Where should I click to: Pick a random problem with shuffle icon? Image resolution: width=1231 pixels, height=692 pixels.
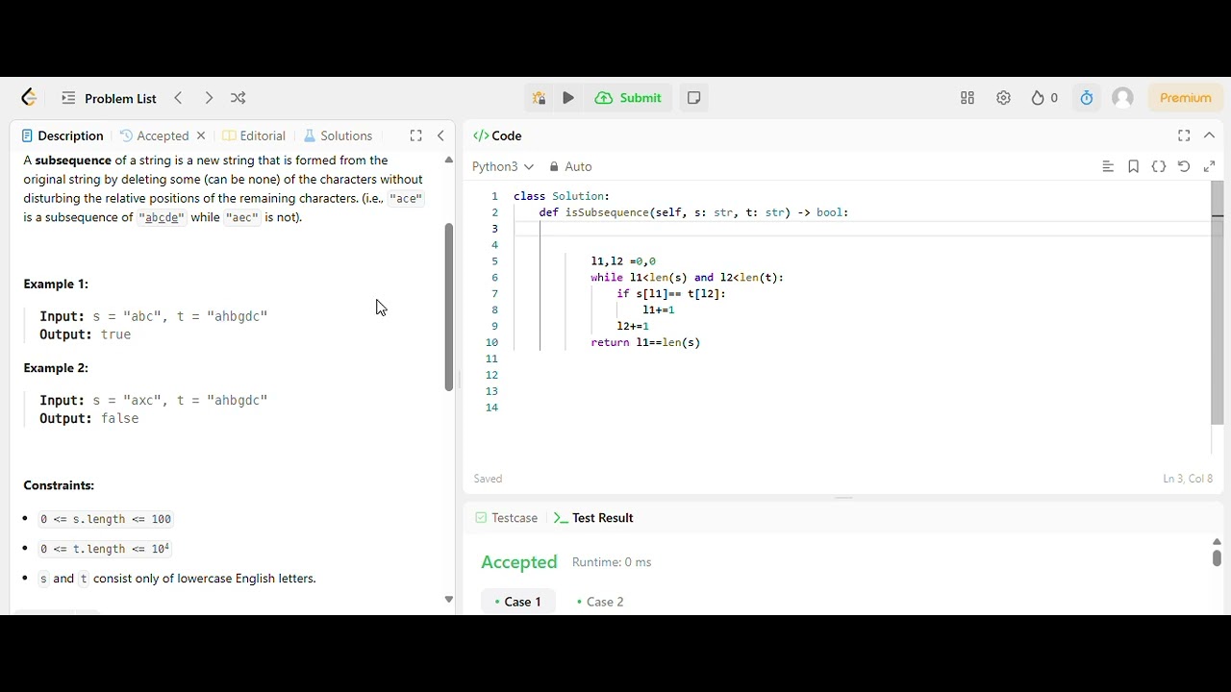click(x=239, y=98)
